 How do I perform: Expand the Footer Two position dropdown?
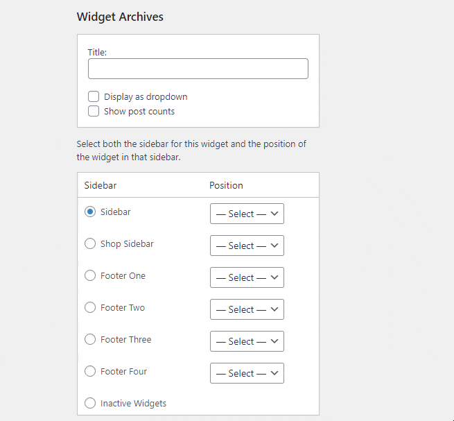pos(247,309)
